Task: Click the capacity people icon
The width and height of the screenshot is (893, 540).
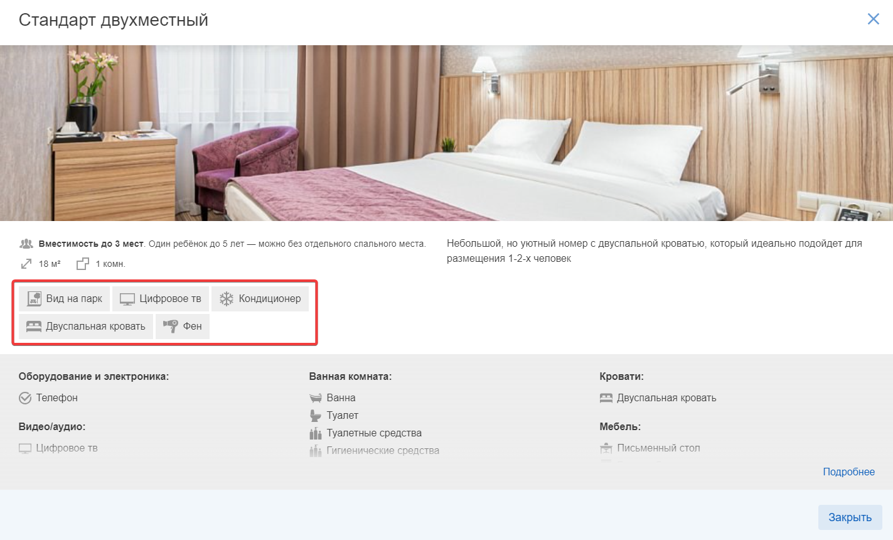Action: (26, 244)
